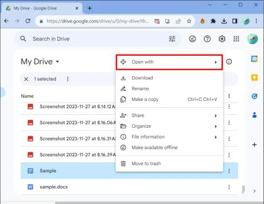Go forward in the browser
The width and height of the screenshot is (264, 204).
[17, 21]
